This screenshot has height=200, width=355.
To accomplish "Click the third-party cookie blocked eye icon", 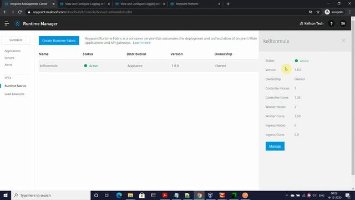I will [311, 12].
